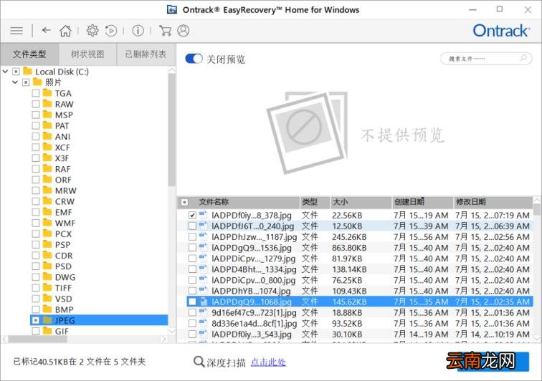Select file row IADPD4Bht..._1334.jpg

click(x=359, y=269)
